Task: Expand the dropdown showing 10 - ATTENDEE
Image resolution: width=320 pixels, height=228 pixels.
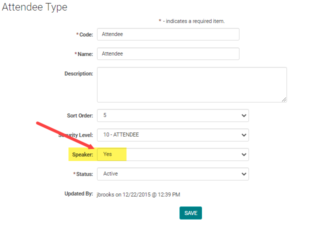Action: point(172,135)
